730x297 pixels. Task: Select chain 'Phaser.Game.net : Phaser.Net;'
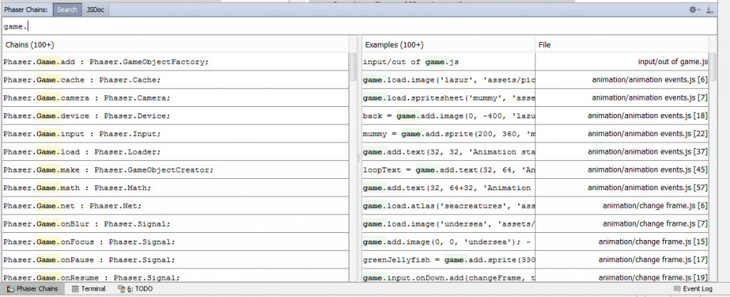point(175,206)
